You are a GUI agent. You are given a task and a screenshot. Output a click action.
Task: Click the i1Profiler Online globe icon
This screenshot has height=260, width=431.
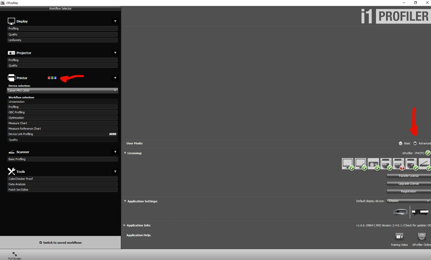(x=421, y=236)
